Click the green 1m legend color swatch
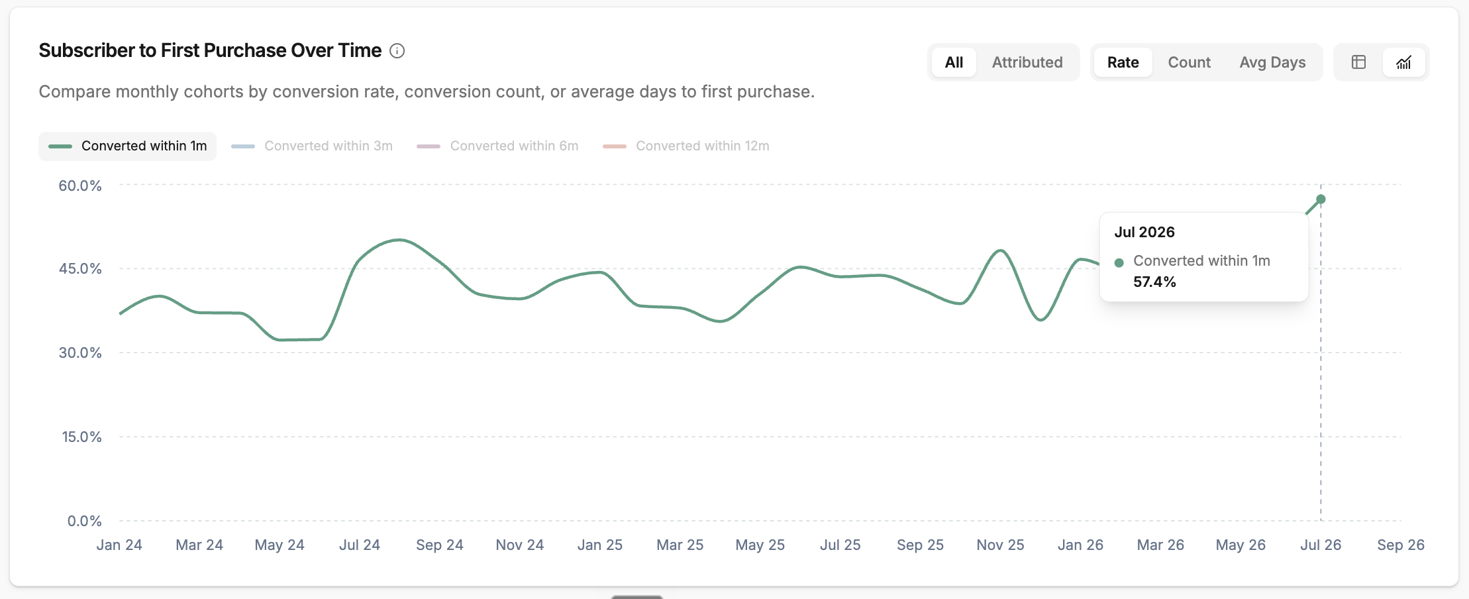 [x=60, y=146]
